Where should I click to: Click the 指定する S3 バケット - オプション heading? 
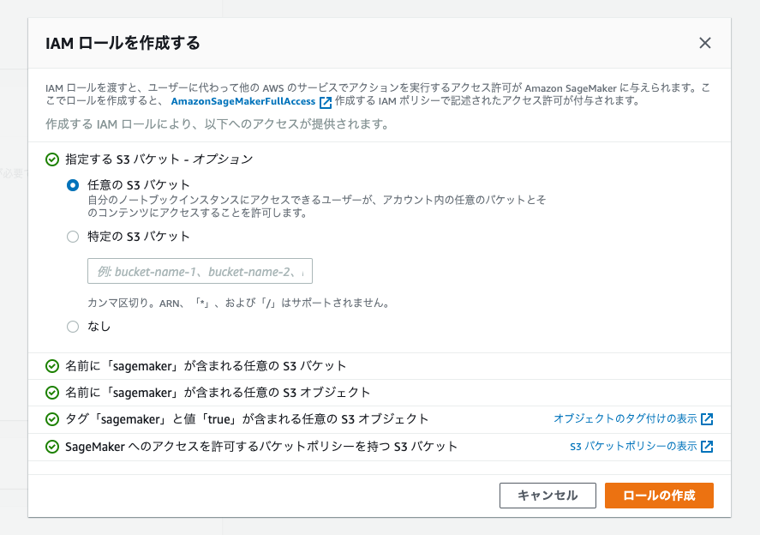[x=159, y=159]
